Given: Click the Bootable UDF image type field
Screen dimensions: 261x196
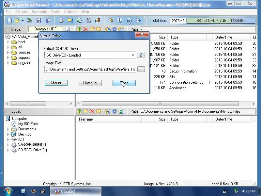Looking at the screenshot, I should click(x=45, y=29).
